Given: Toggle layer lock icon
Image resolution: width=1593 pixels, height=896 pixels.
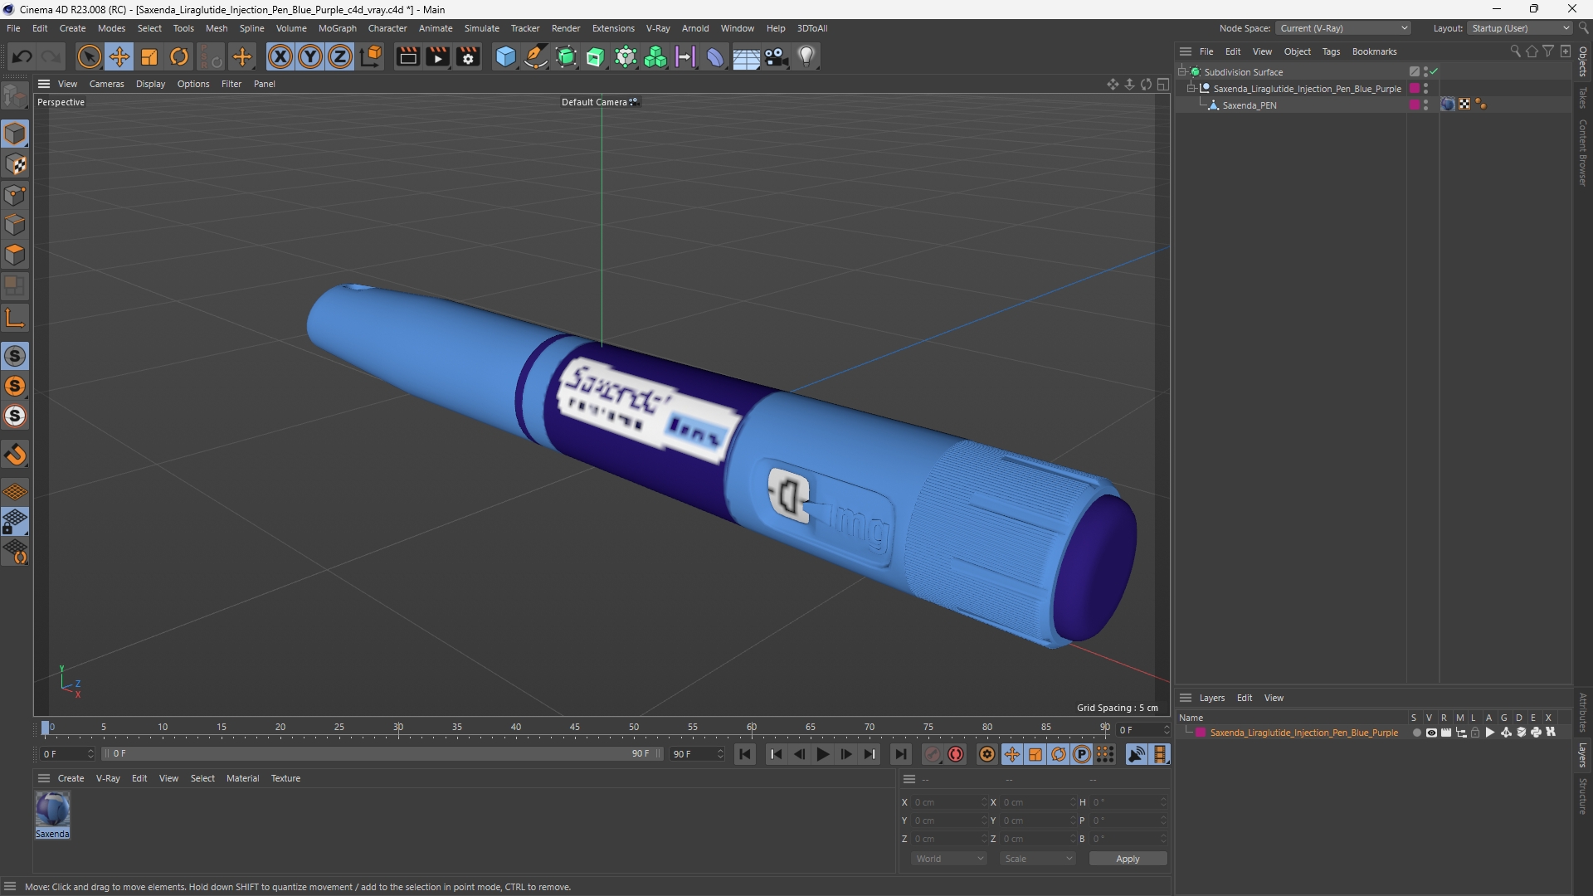Looking at the screenshot, I should (1475, 733).
